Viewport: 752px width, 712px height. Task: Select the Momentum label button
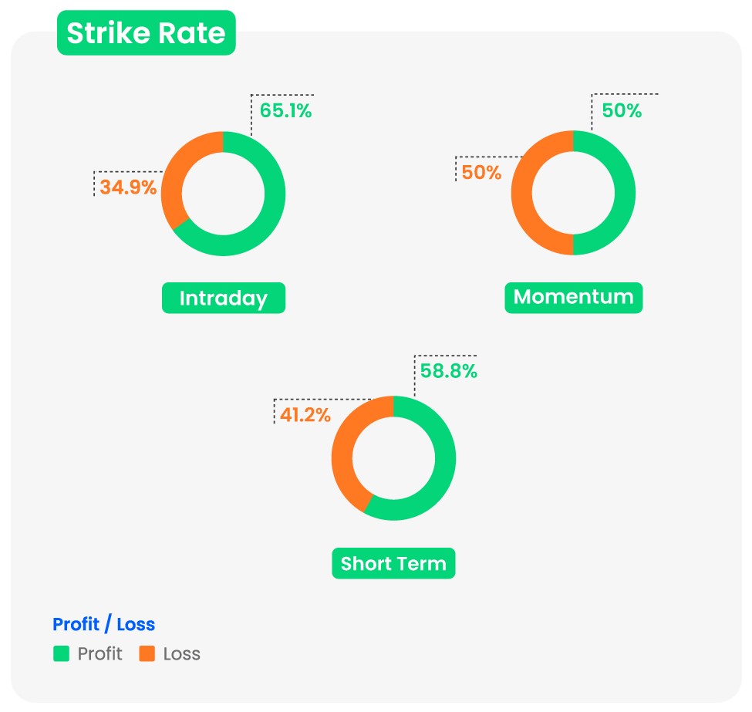(573, 297)
